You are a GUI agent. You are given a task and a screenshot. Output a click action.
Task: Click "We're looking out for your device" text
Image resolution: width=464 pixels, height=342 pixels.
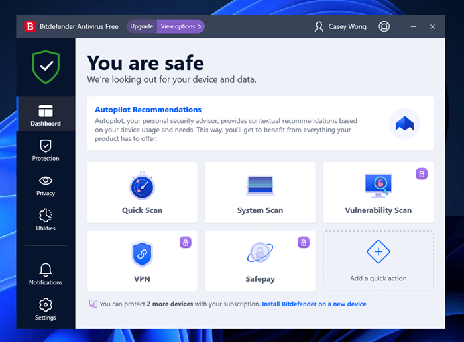point(172,79)
